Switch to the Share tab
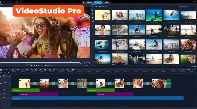 pos(106,3)
